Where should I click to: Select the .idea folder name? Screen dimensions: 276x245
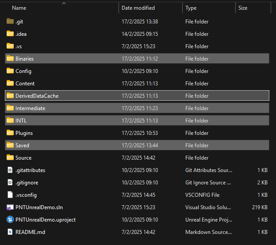click(x=21, y=34)
